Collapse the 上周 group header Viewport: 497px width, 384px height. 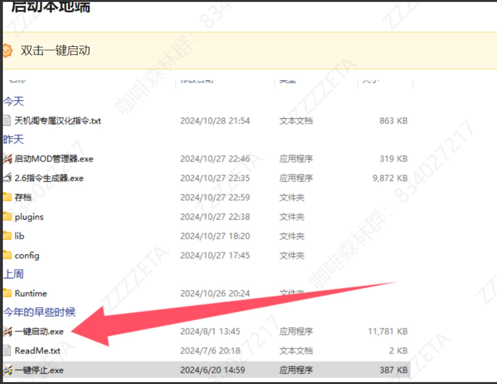tap(13, 274)
